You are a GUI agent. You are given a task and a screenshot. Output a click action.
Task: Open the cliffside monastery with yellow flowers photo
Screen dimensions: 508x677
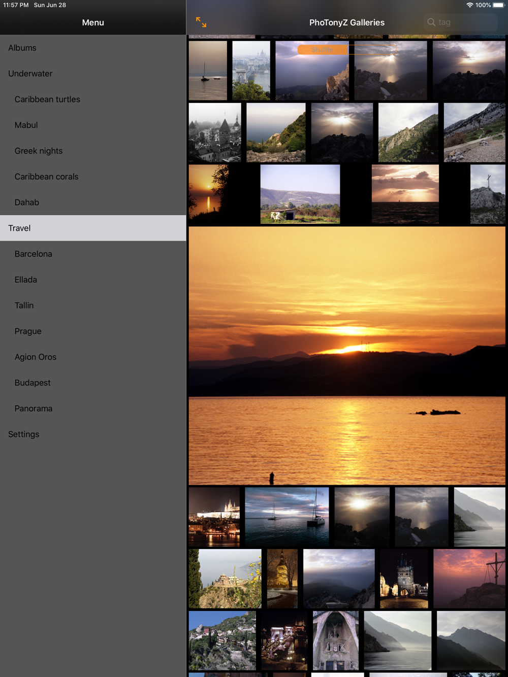click(225, 579)
